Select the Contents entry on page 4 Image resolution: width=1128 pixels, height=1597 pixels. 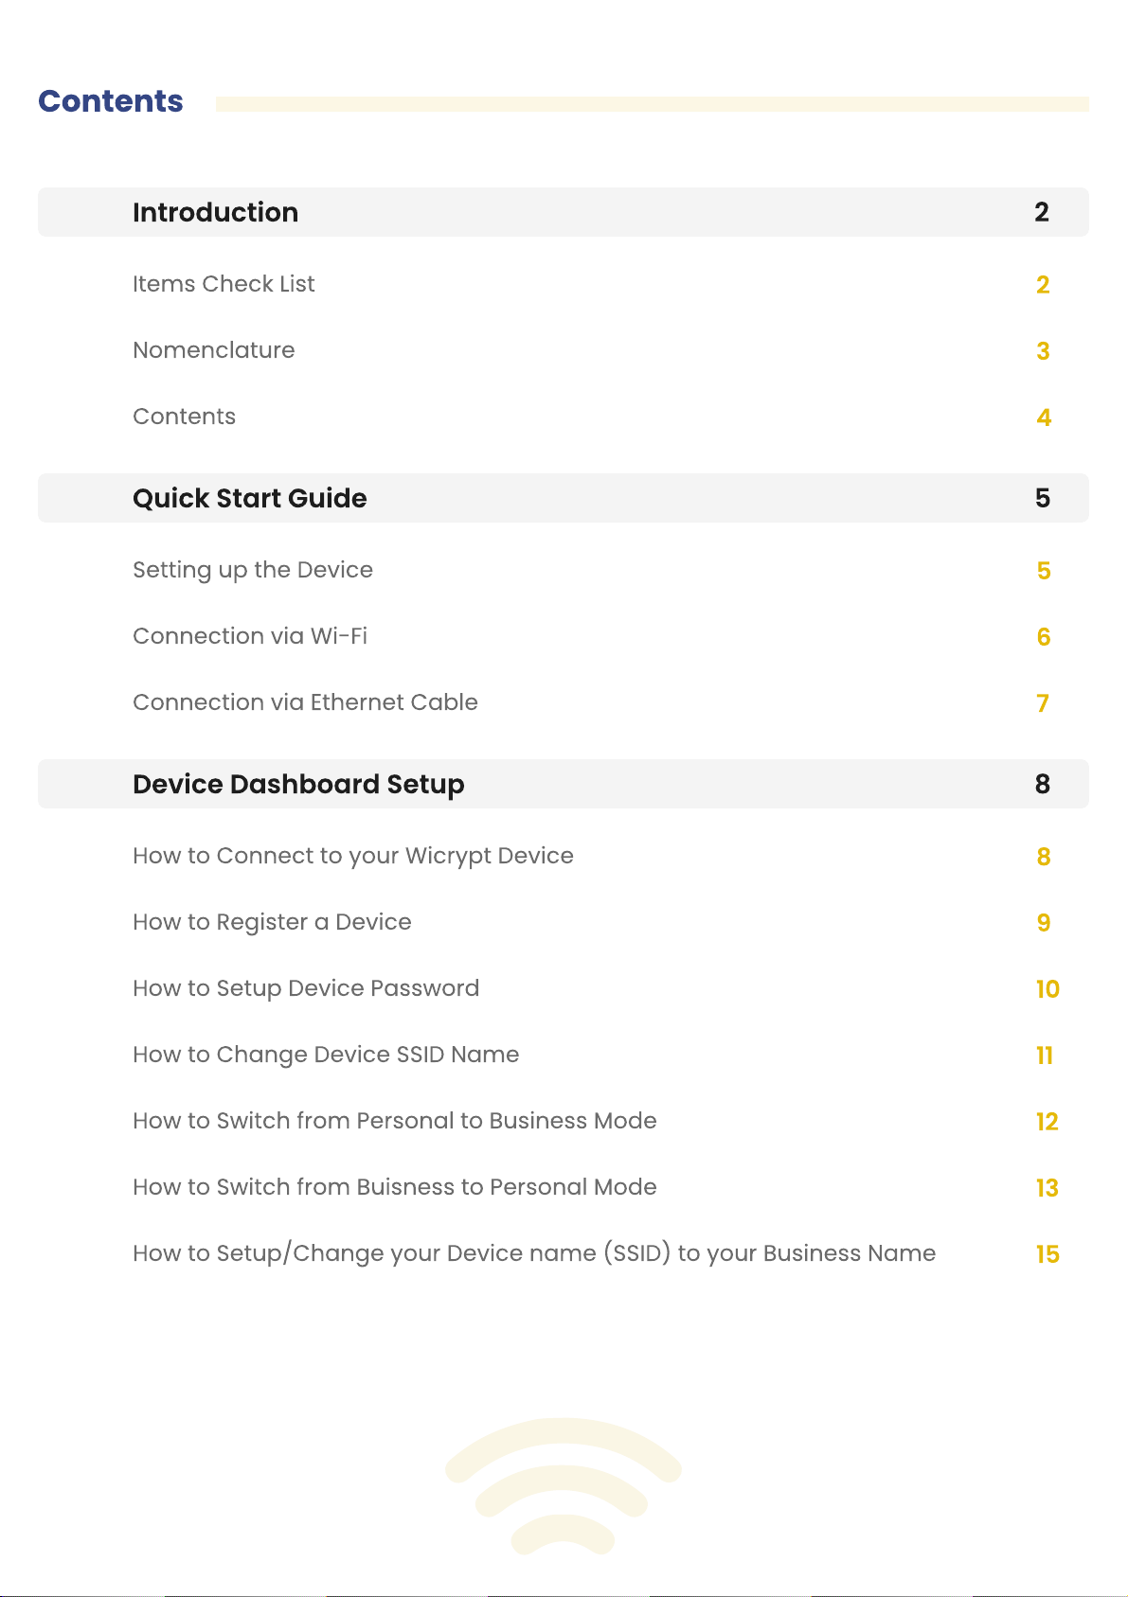(x=184, y=417)
